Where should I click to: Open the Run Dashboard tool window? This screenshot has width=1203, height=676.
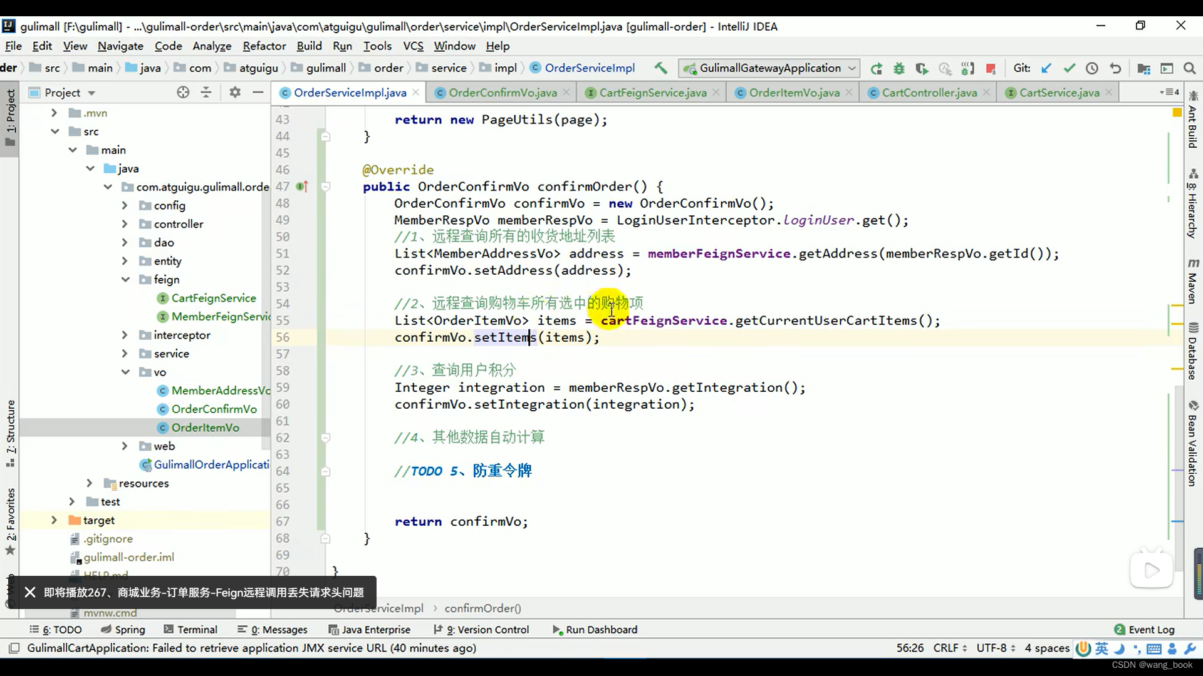coord(595,630)
